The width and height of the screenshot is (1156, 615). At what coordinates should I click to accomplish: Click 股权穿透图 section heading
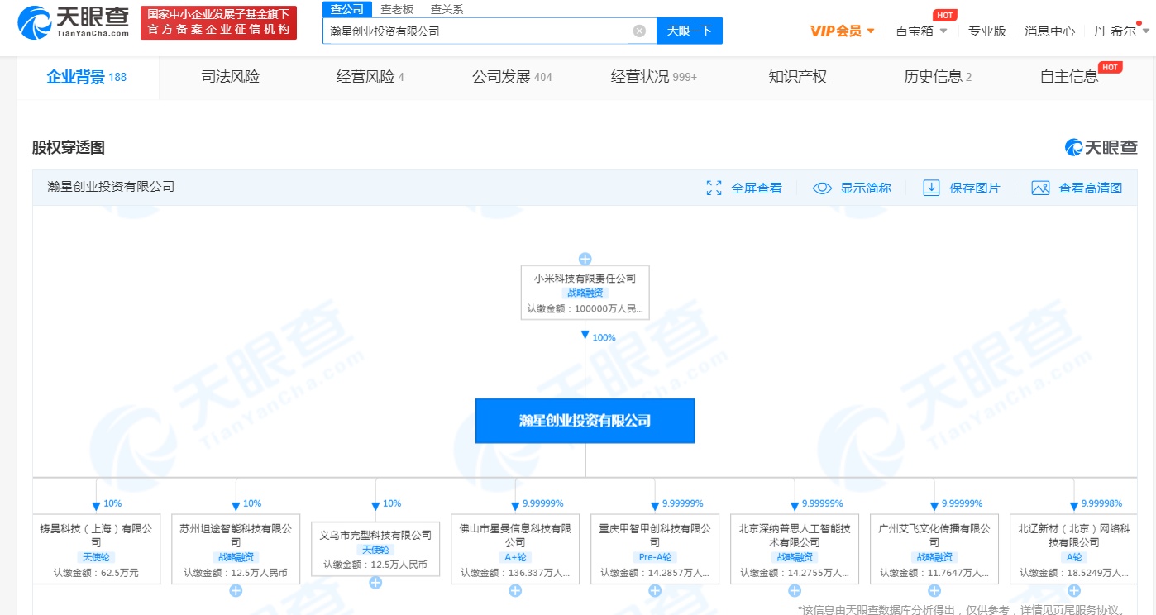69,148
